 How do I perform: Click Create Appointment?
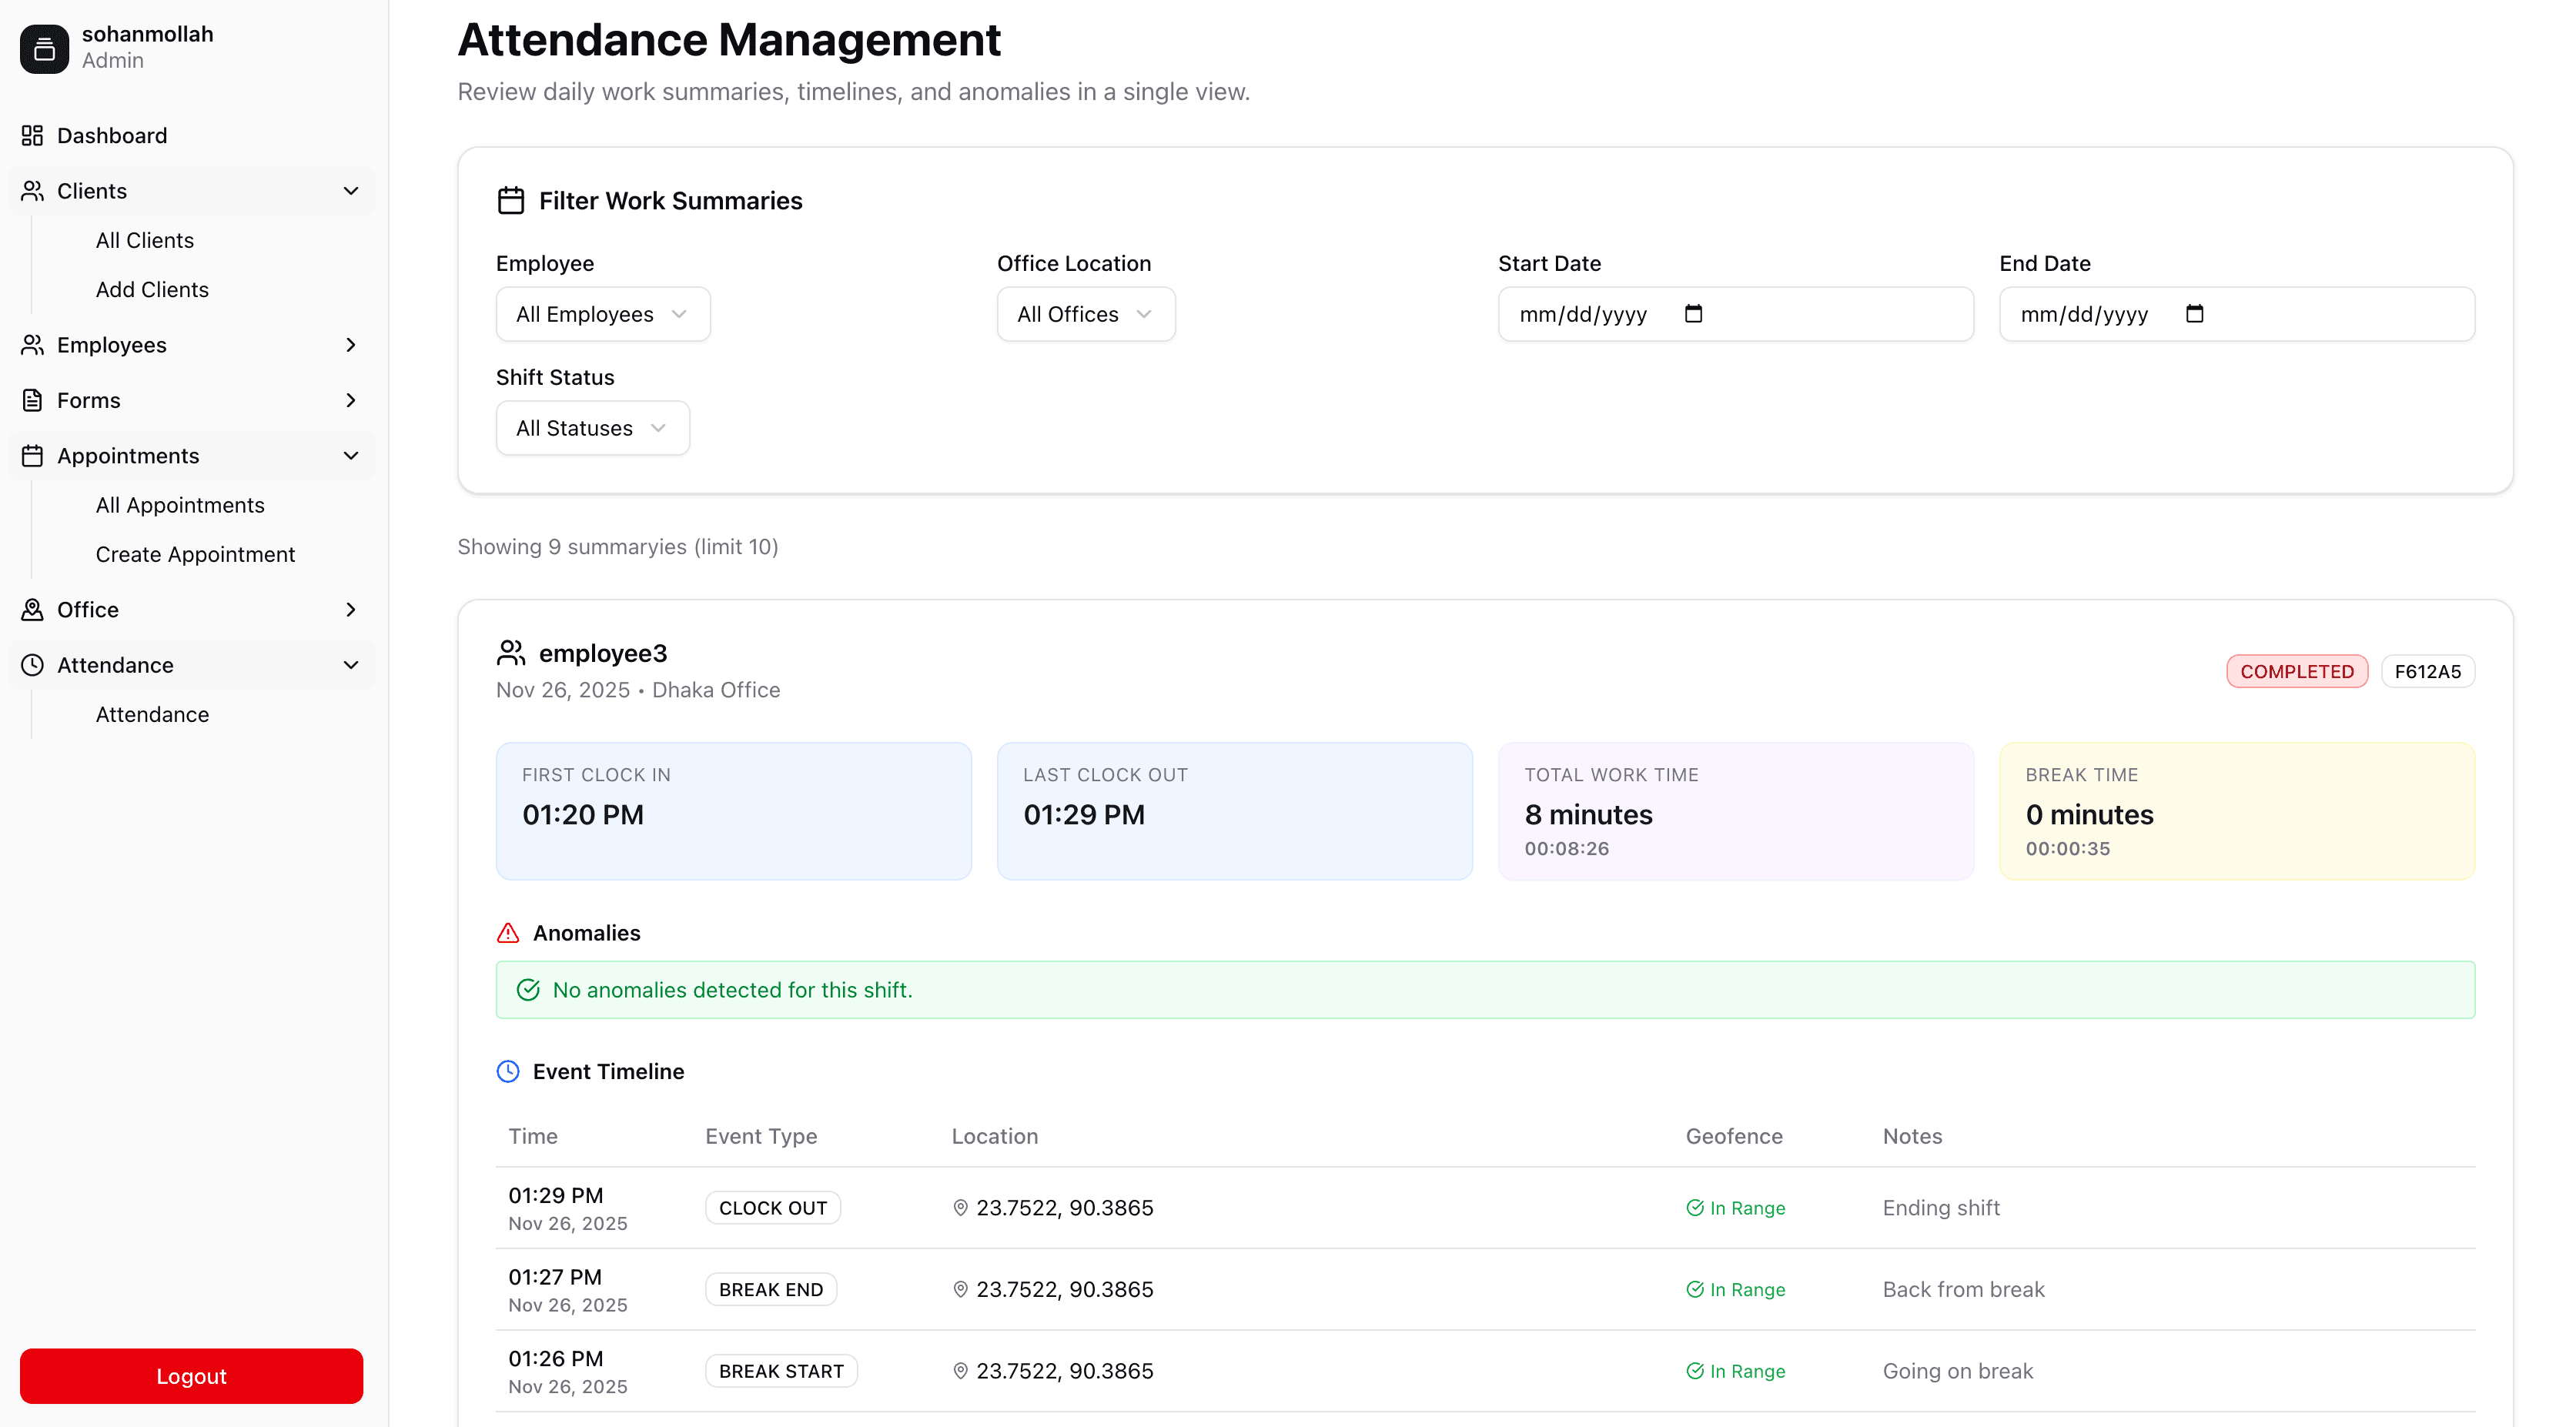195,553
